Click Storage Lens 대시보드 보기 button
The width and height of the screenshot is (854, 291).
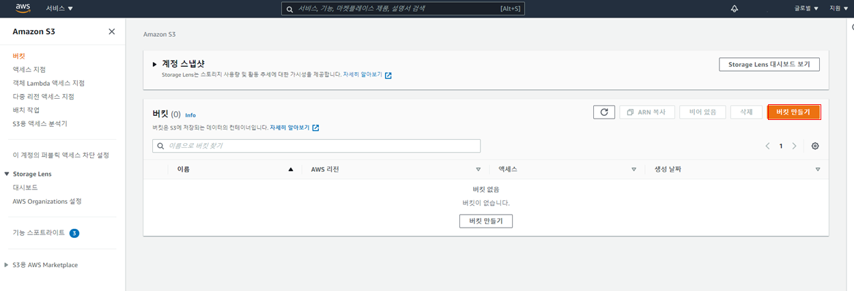pos(769,64)
